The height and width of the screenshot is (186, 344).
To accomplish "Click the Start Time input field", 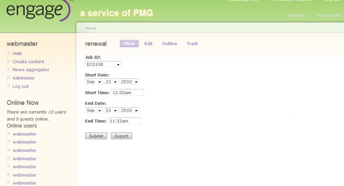I will [x=127, y=93].
